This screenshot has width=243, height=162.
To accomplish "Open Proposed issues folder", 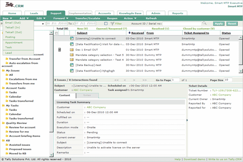I will point(19,149).
